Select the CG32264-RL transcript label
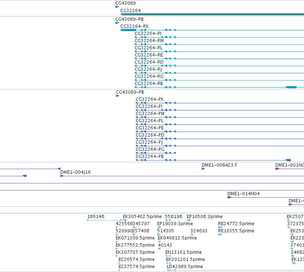The image size is (304, 272). (x=149, y=48)
